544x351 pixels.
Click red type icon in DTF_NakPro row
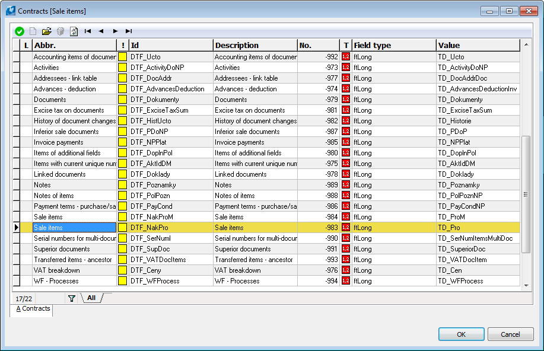pyautogui.click(x=345, y=228)
